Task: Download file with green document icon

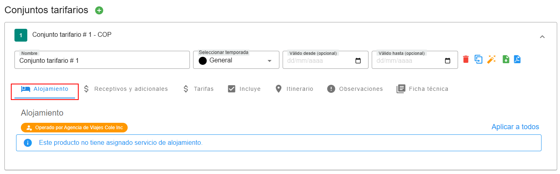Action: (x=506, y=59)
